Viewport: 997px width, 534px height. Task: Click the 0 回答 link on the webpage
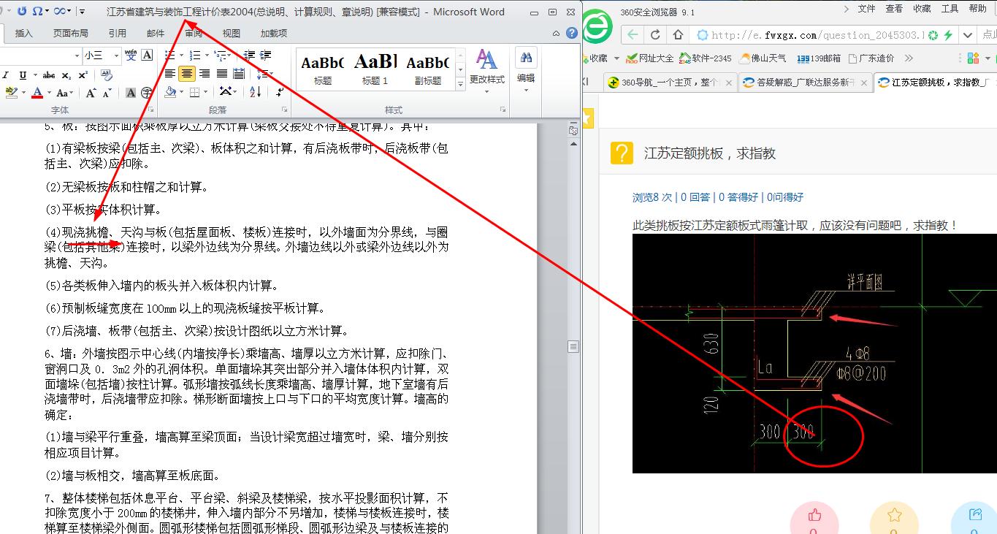coord(695,197)
